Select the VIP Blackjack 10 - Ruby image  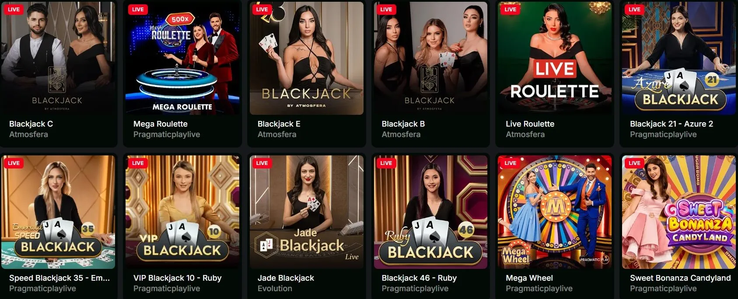click(x=182, y=212)
